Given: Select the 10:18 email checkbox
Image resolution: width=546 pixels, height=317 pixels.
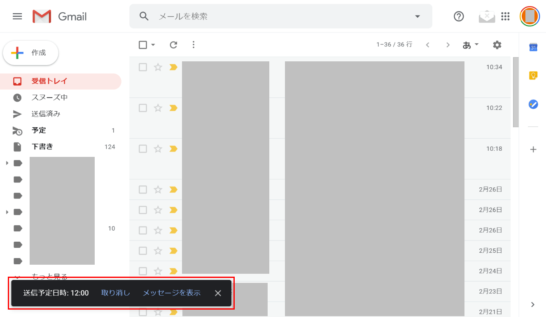Looking at the screenshot, I should click(x=143, y=149).
